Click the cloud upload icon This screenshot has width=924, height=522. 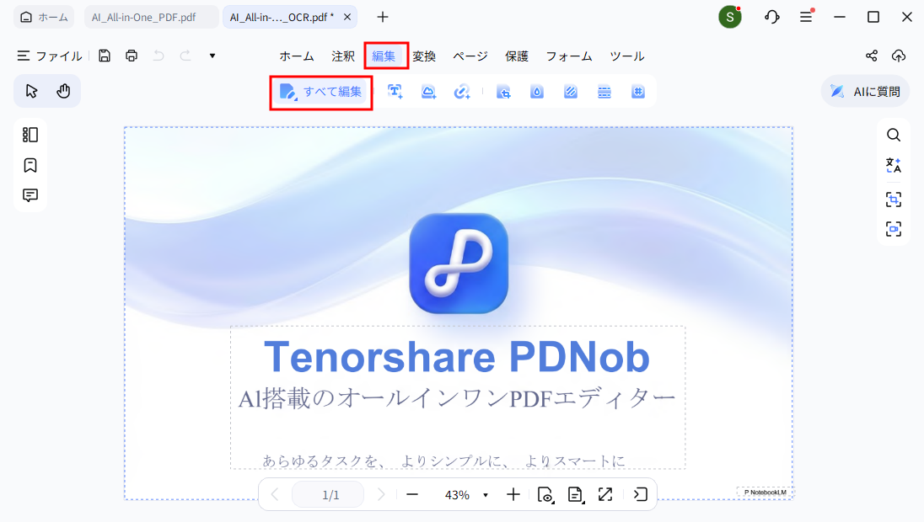pyautogui.click(x=898, y=56)
